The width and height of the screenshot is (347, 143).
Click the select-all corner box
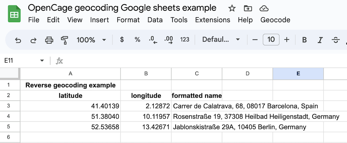[9, 73]
